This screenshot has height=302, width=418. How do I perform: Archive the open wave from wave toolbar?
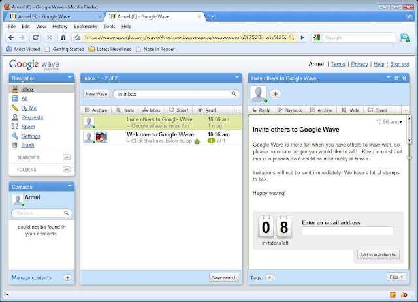pyautogui.click(x=321, y=110)
